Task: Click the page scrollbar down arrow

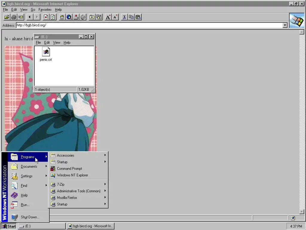Action: 302,212
